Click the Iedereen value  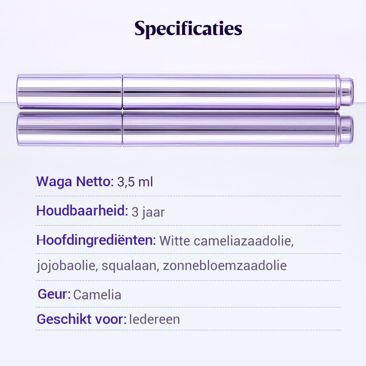pos(155,320)
